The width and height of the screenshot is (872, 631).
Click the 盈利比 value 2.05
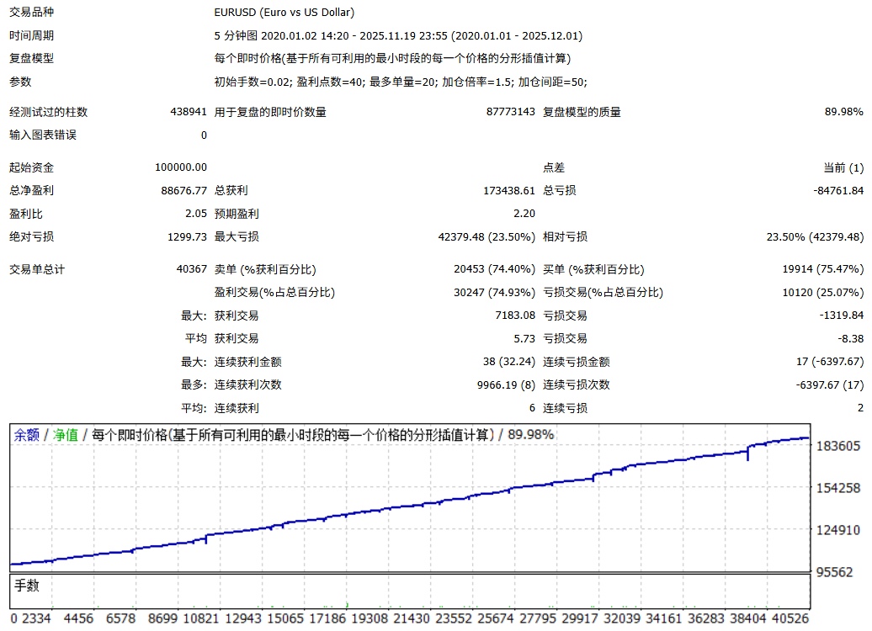[195, 214]
